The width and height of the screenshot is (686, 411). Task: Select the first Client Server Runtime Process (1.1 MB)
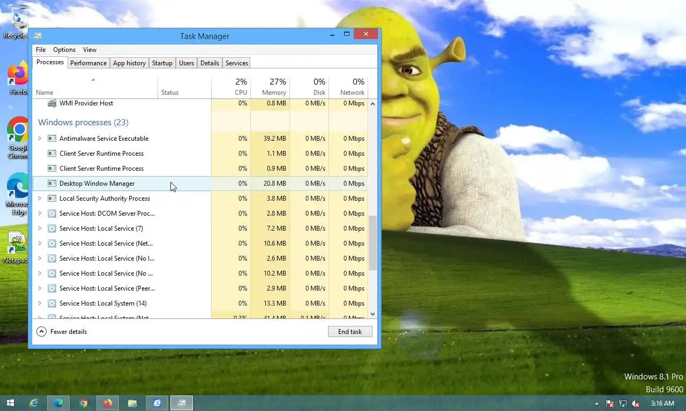[x=200, y=154]
